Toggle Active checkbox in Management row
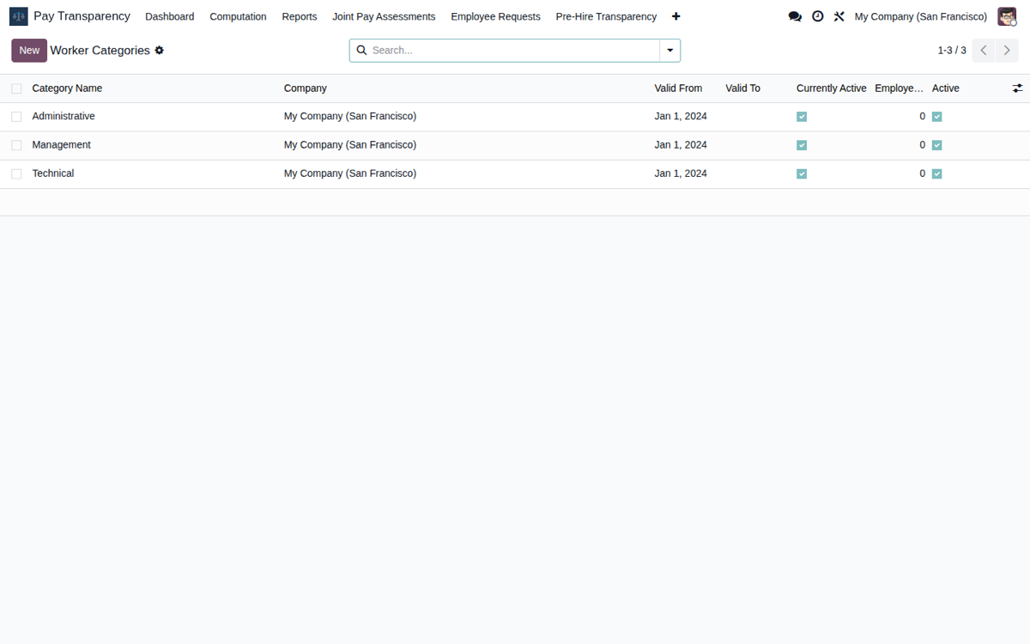This screenshot has width=1030, height=644. (x=937, y=145)
